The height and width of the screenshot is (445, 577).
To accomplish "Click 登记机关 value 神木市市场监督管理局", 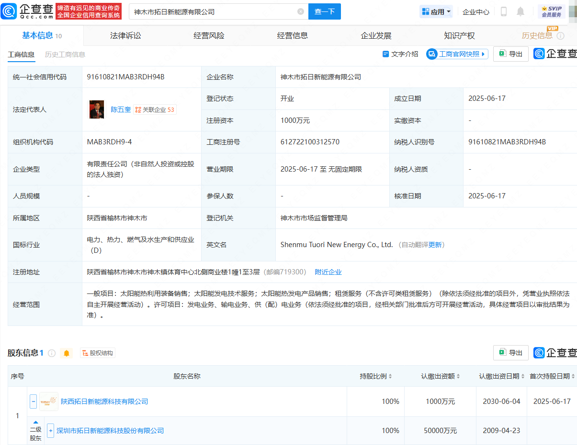I will [314, 218].
